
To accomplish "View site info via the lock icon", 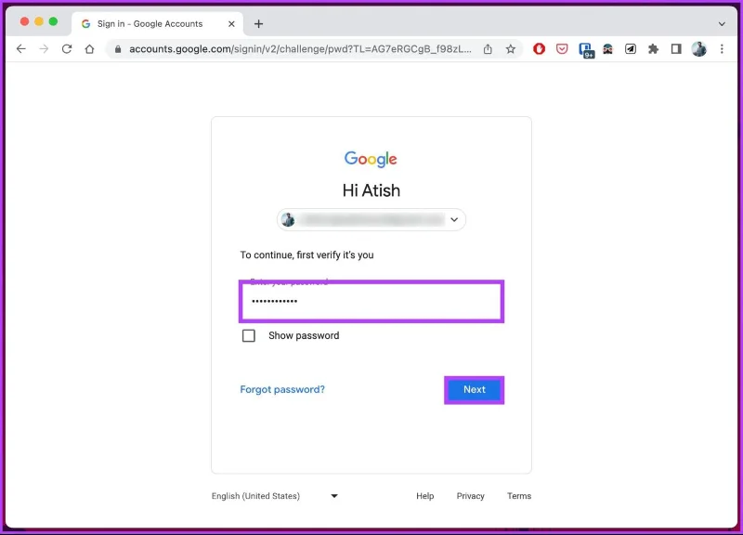I will [118, 49].
